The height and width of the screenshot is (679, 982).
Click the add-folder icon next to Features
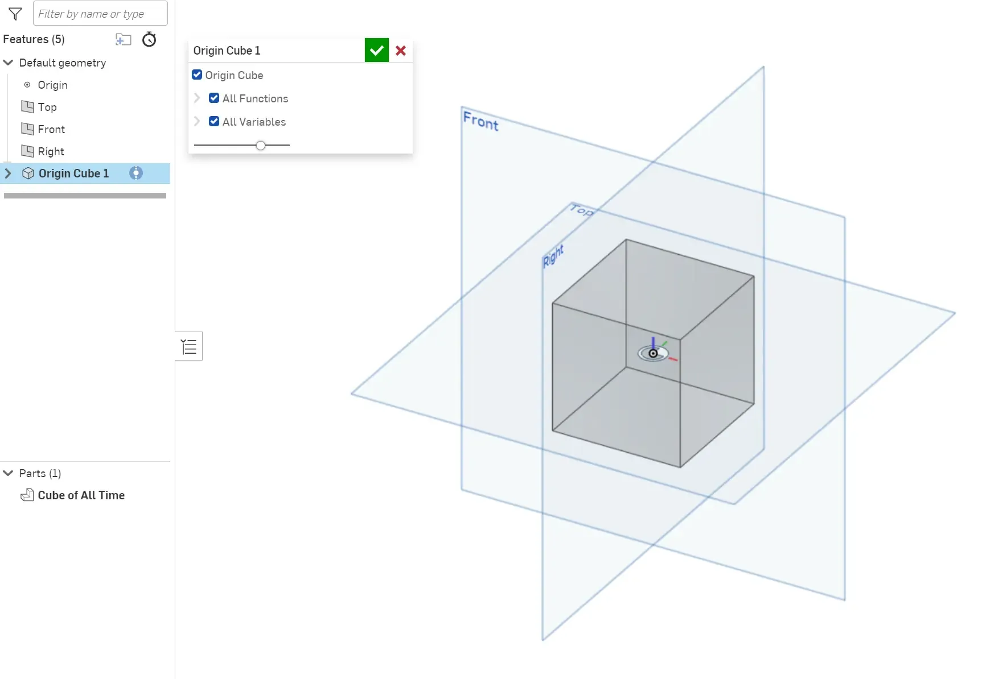click(x=124, y=39)
